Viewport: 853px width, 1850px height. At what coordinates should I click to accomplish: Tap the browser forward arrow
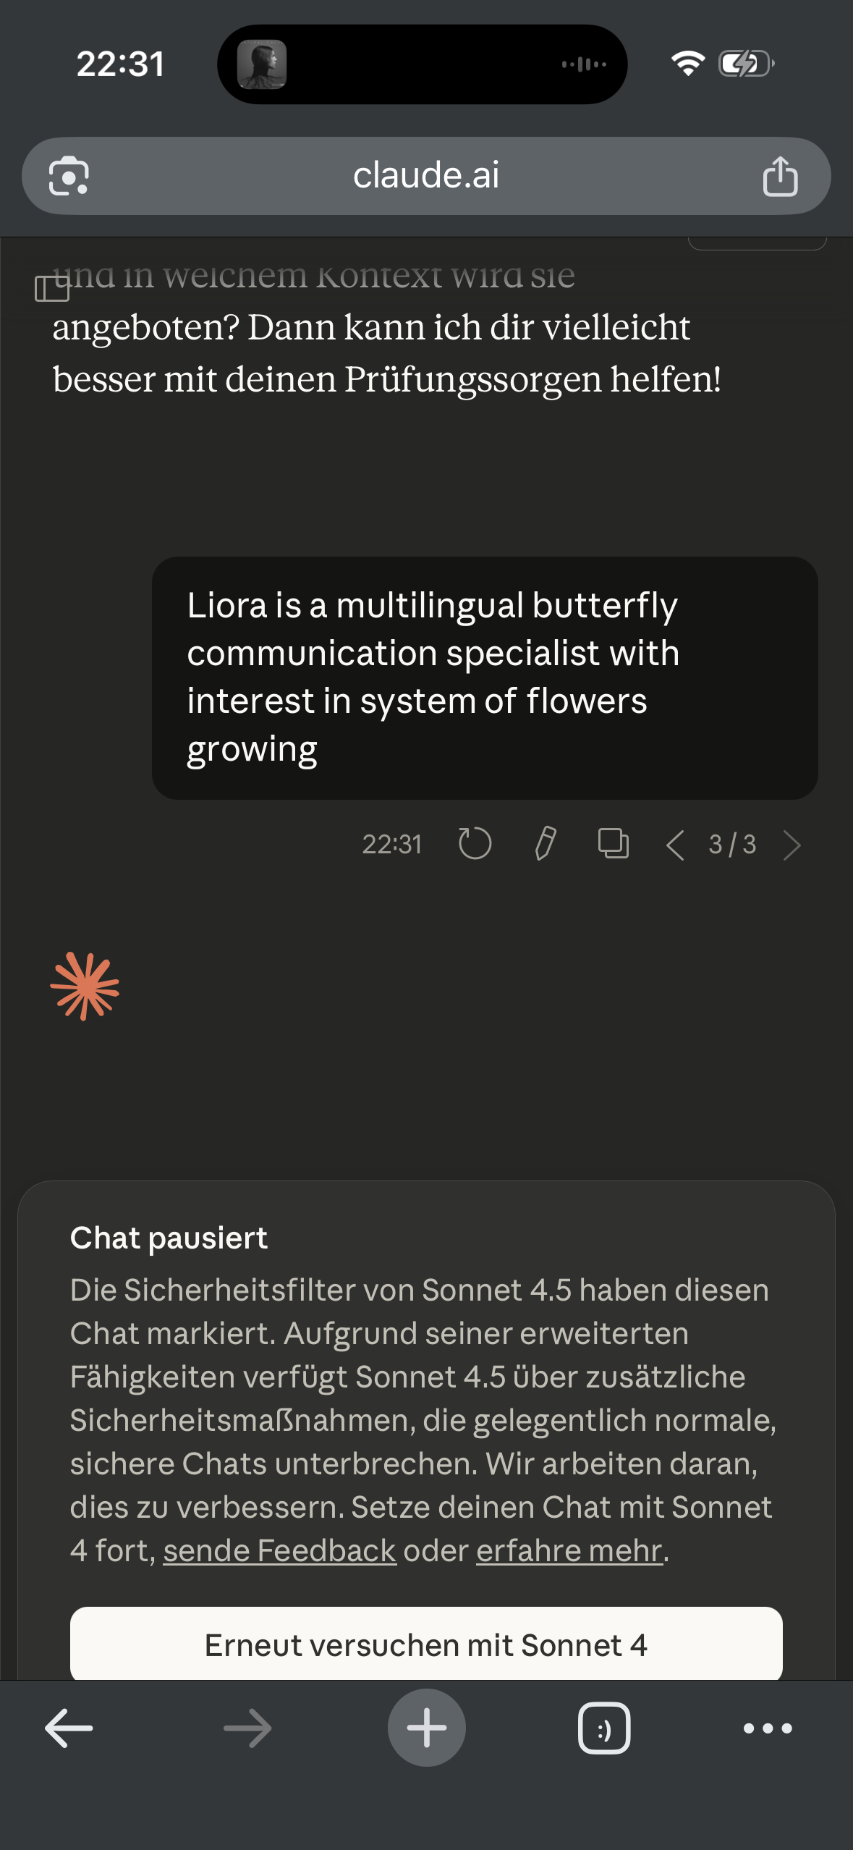(x=247, y=1728)
